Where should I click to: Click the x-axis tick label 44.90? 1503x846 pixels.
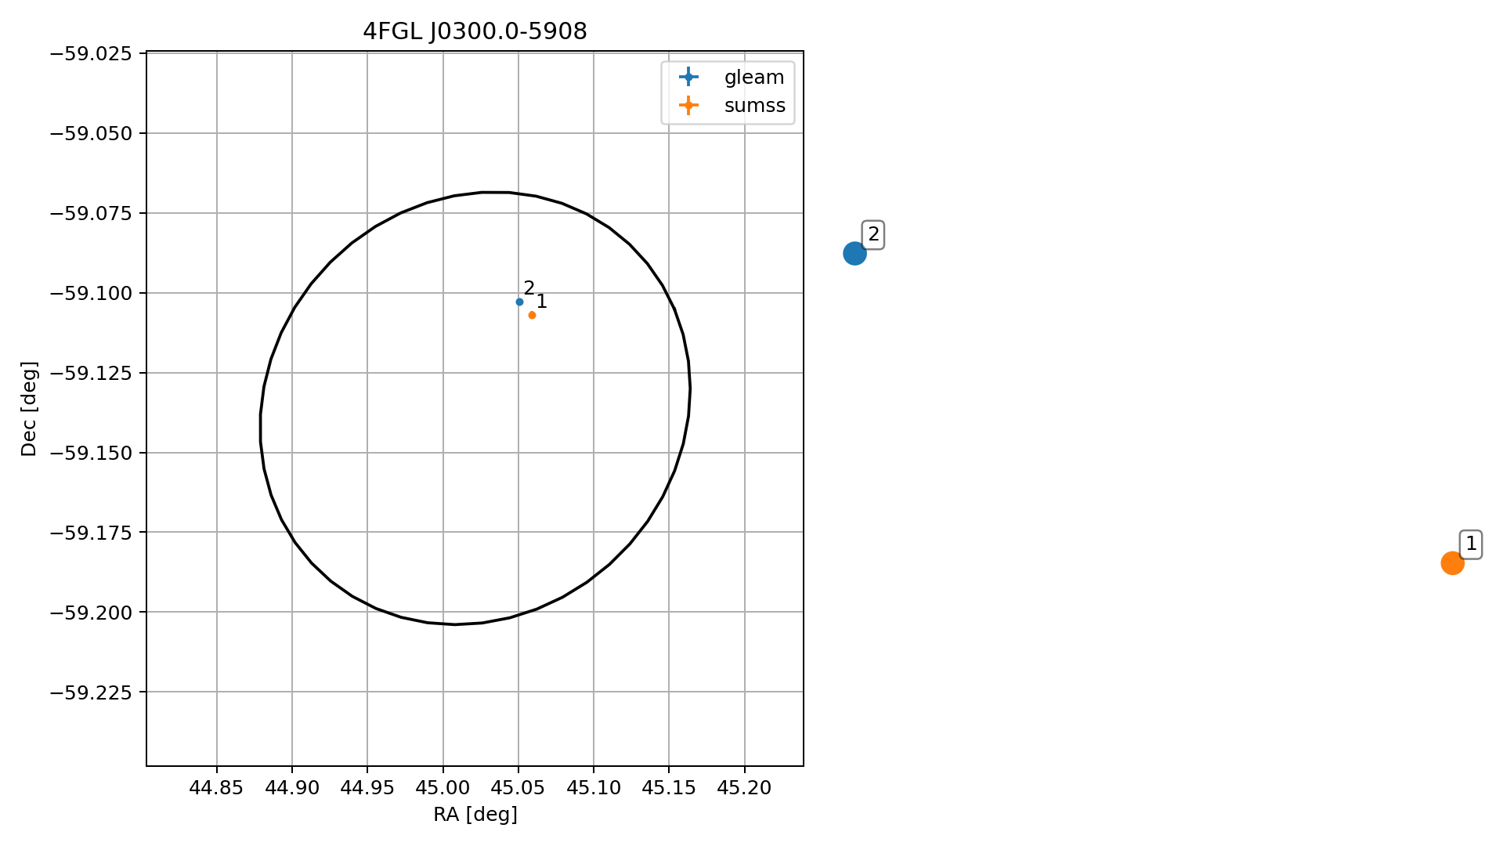click(x=292, y=788)
